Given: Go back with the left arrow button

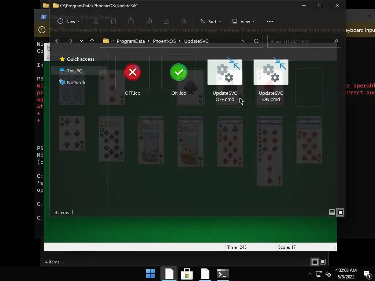Looking at the screenshot, I should (x=57, y=41).
